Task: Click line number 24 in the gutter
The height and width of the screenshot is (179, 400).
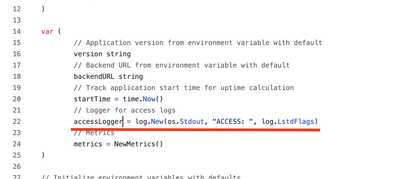Action: click(x=17, y=144)
